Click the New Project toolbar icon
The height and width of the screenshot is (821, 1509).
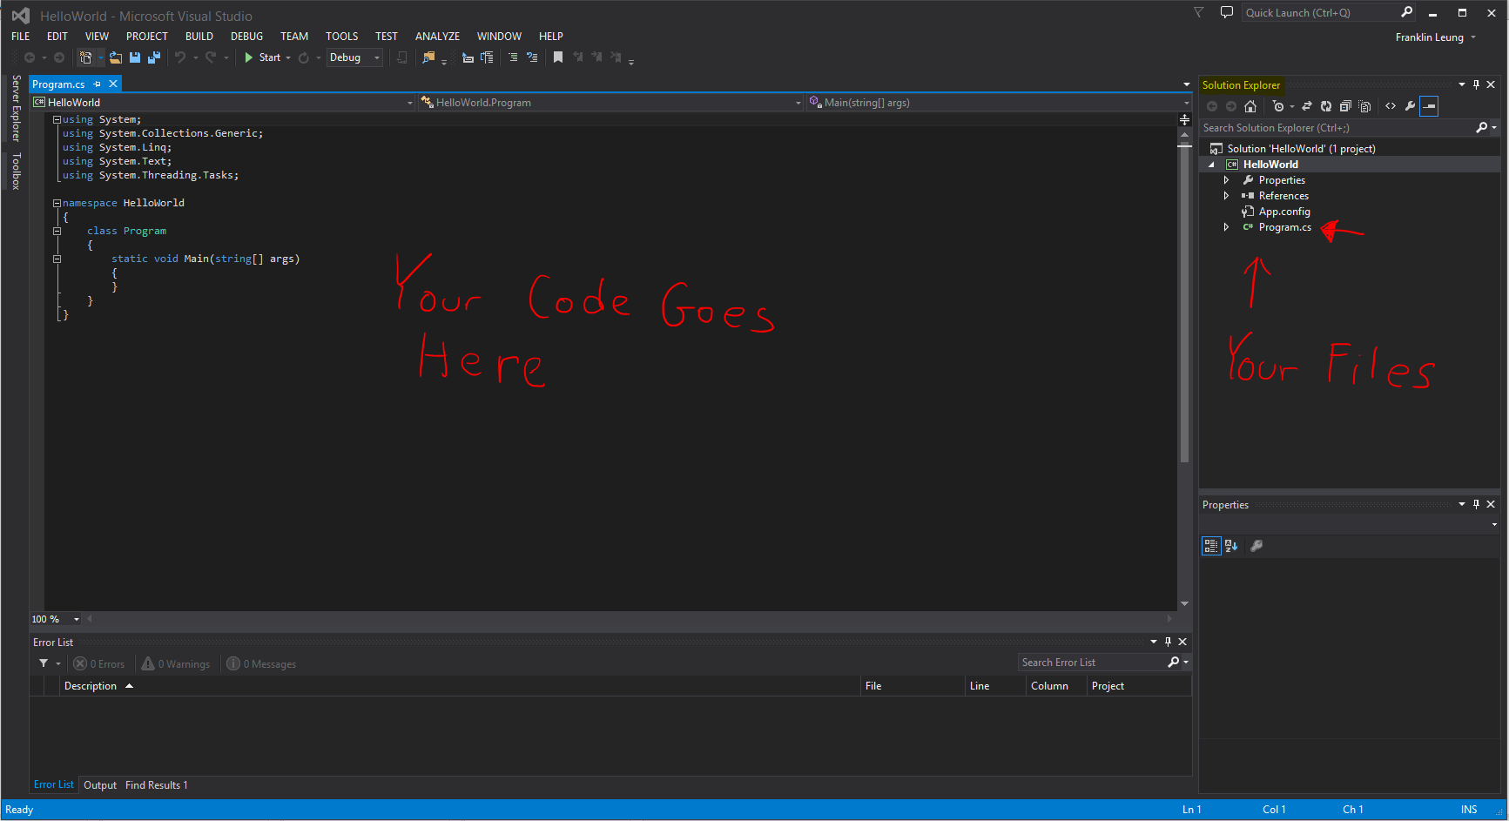pos(85,57)
